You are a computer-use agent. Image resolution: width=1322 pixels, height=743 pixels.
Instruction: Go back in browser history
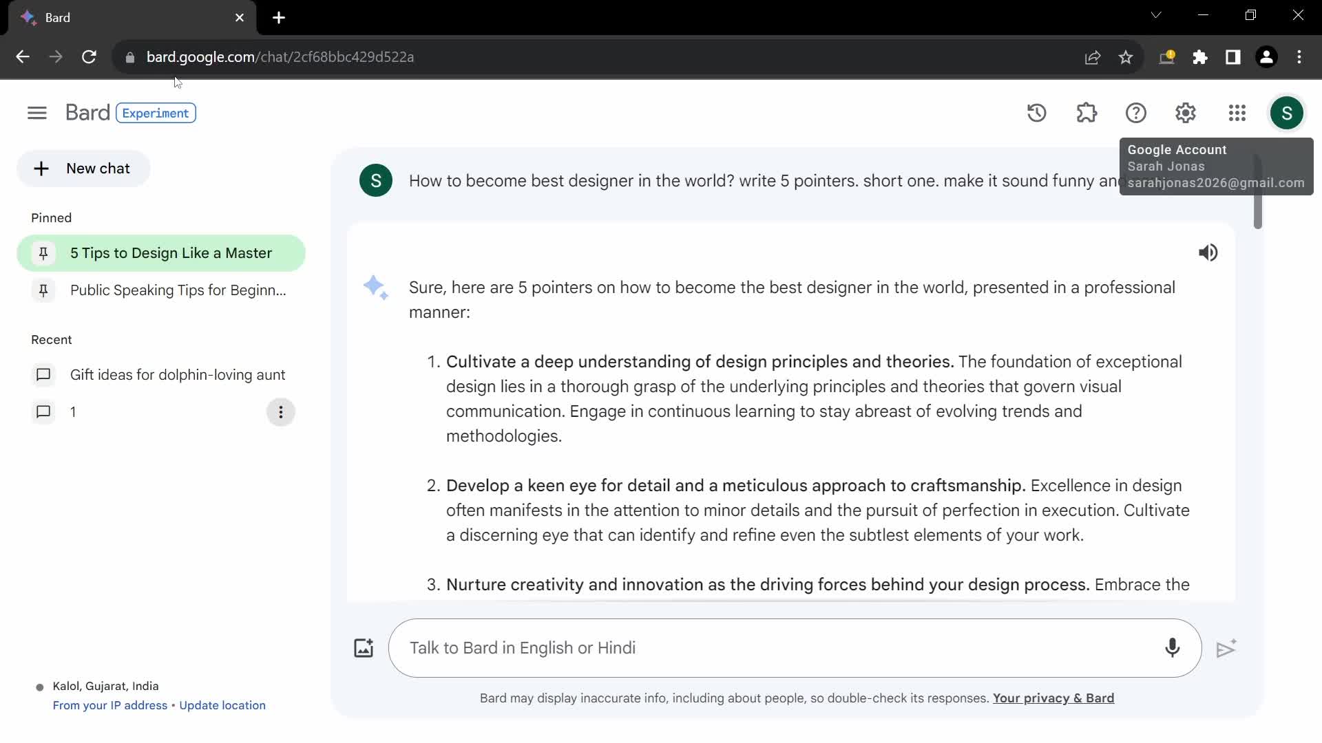(x=23, y=57)
